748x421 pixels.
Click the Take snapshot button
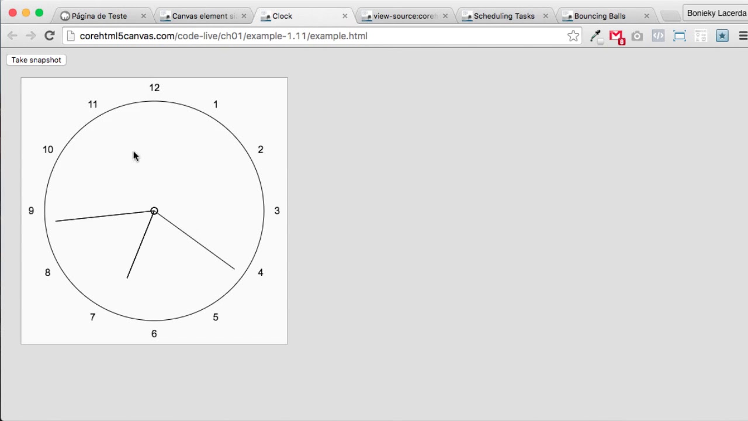pos(36,60)
